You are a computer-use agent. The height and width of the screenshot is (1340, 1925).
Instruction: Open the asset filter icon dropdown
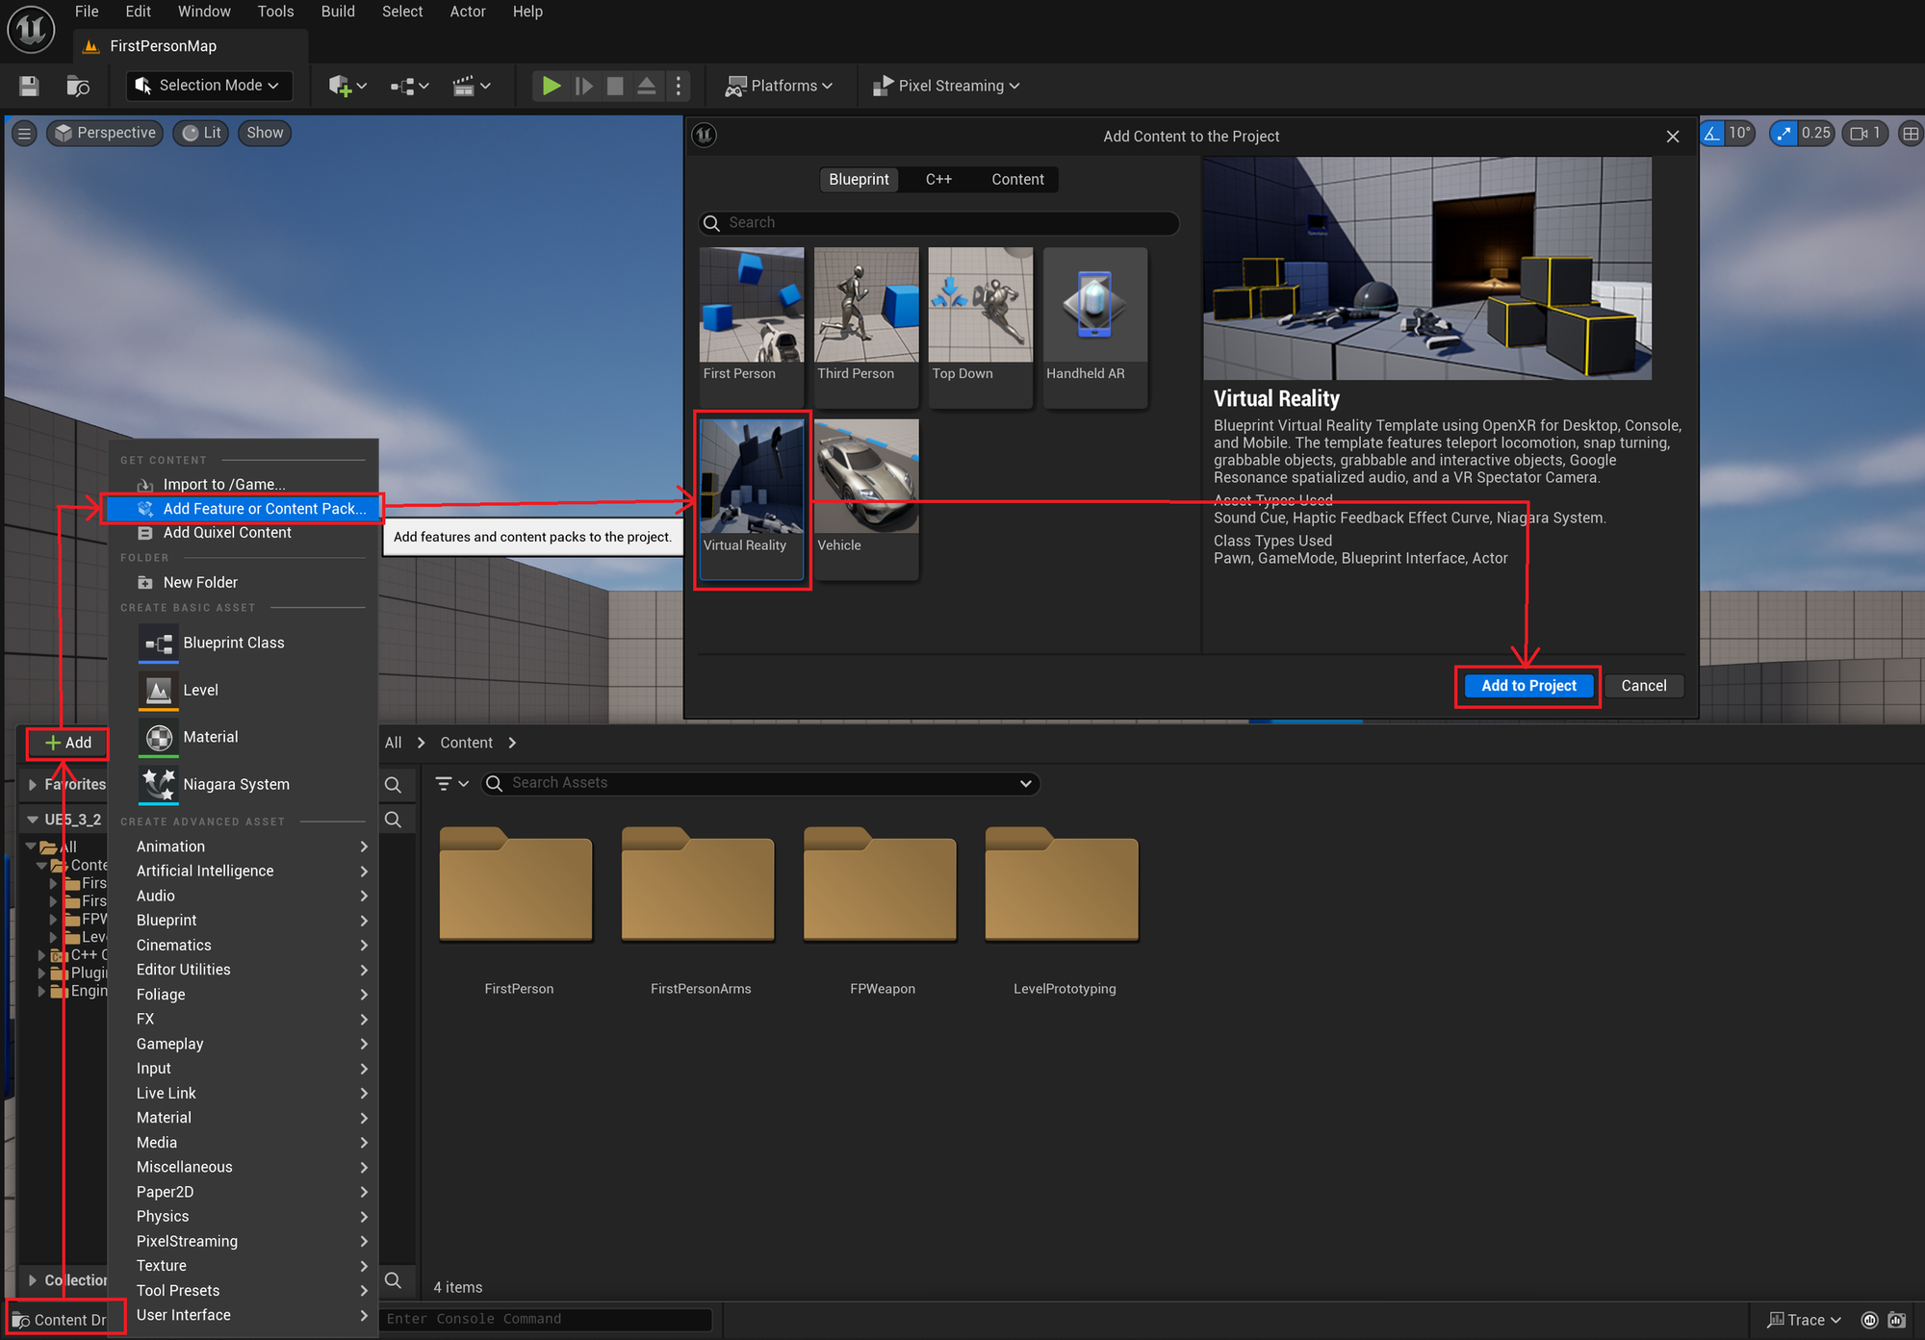(x=451, y=783)
